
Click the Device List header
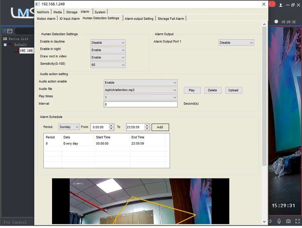coord(18,39)
